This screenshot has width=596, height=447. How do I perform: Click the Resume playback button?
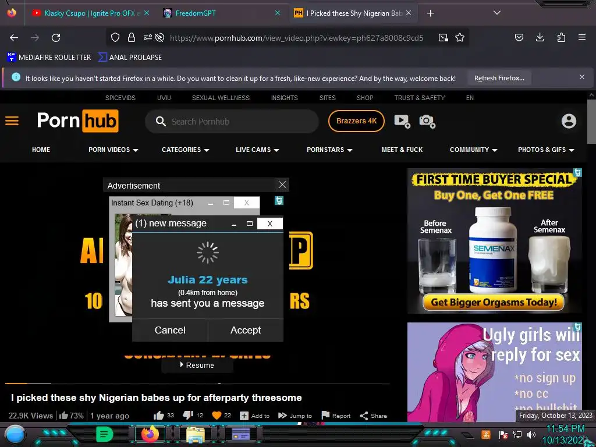pos(197,366)
